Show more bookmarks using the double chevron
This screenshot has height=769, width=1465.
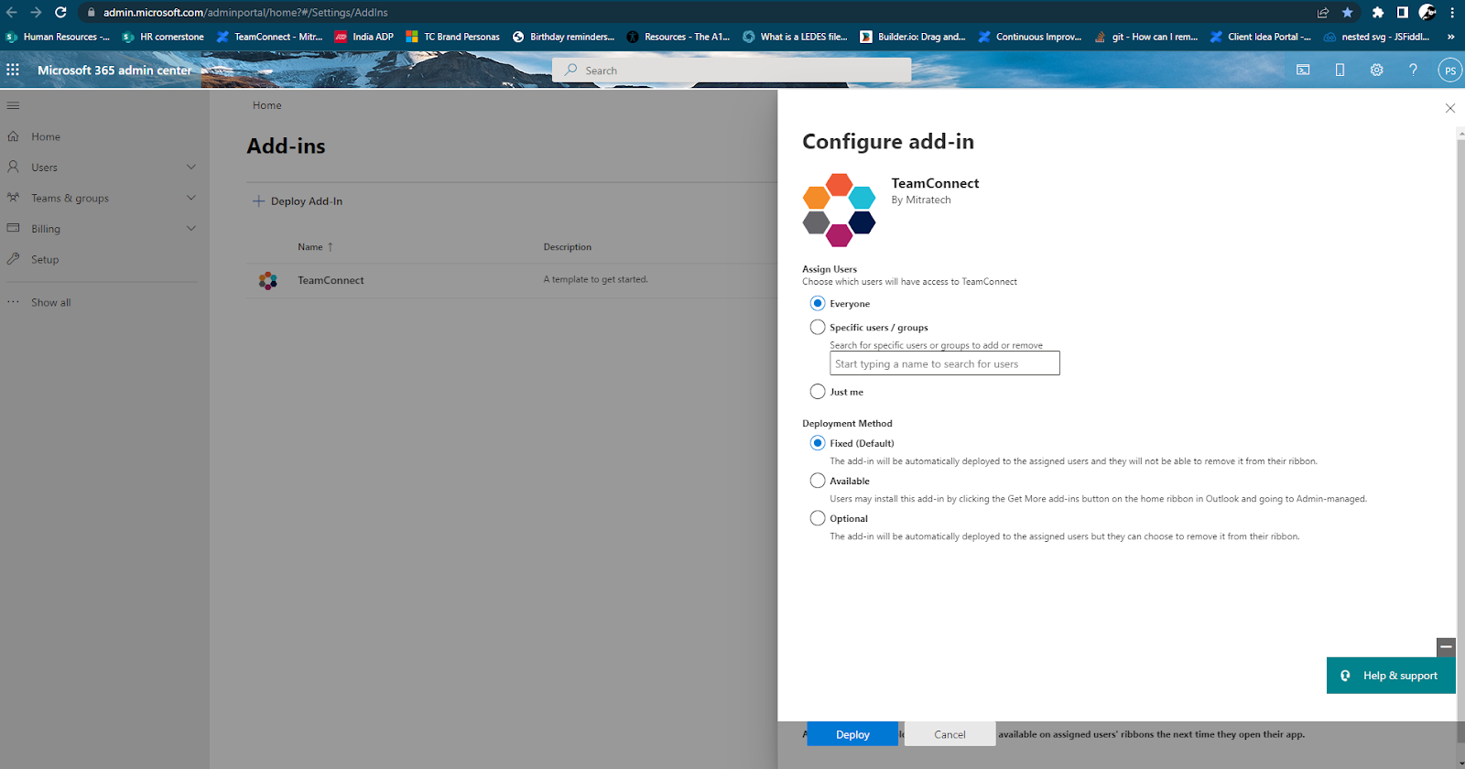coord(1450,37)
